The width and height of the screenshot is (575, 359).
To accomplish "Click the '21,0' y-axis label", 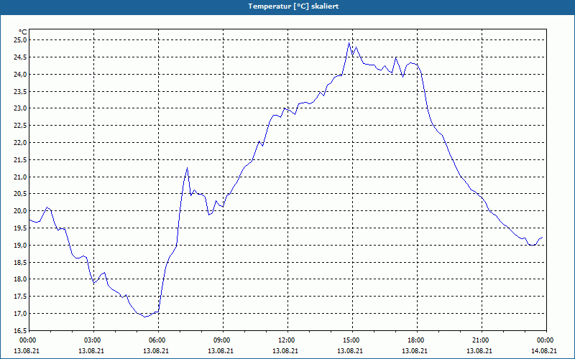I will click(20, 177).
